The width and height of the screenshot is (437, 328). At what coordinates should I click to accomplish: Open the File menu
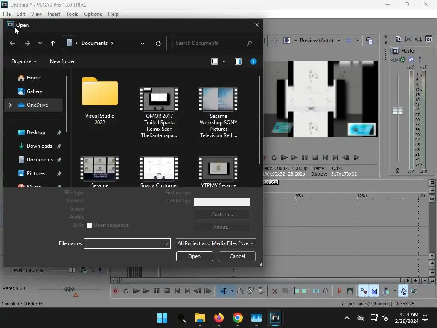[x=7, y=14]
